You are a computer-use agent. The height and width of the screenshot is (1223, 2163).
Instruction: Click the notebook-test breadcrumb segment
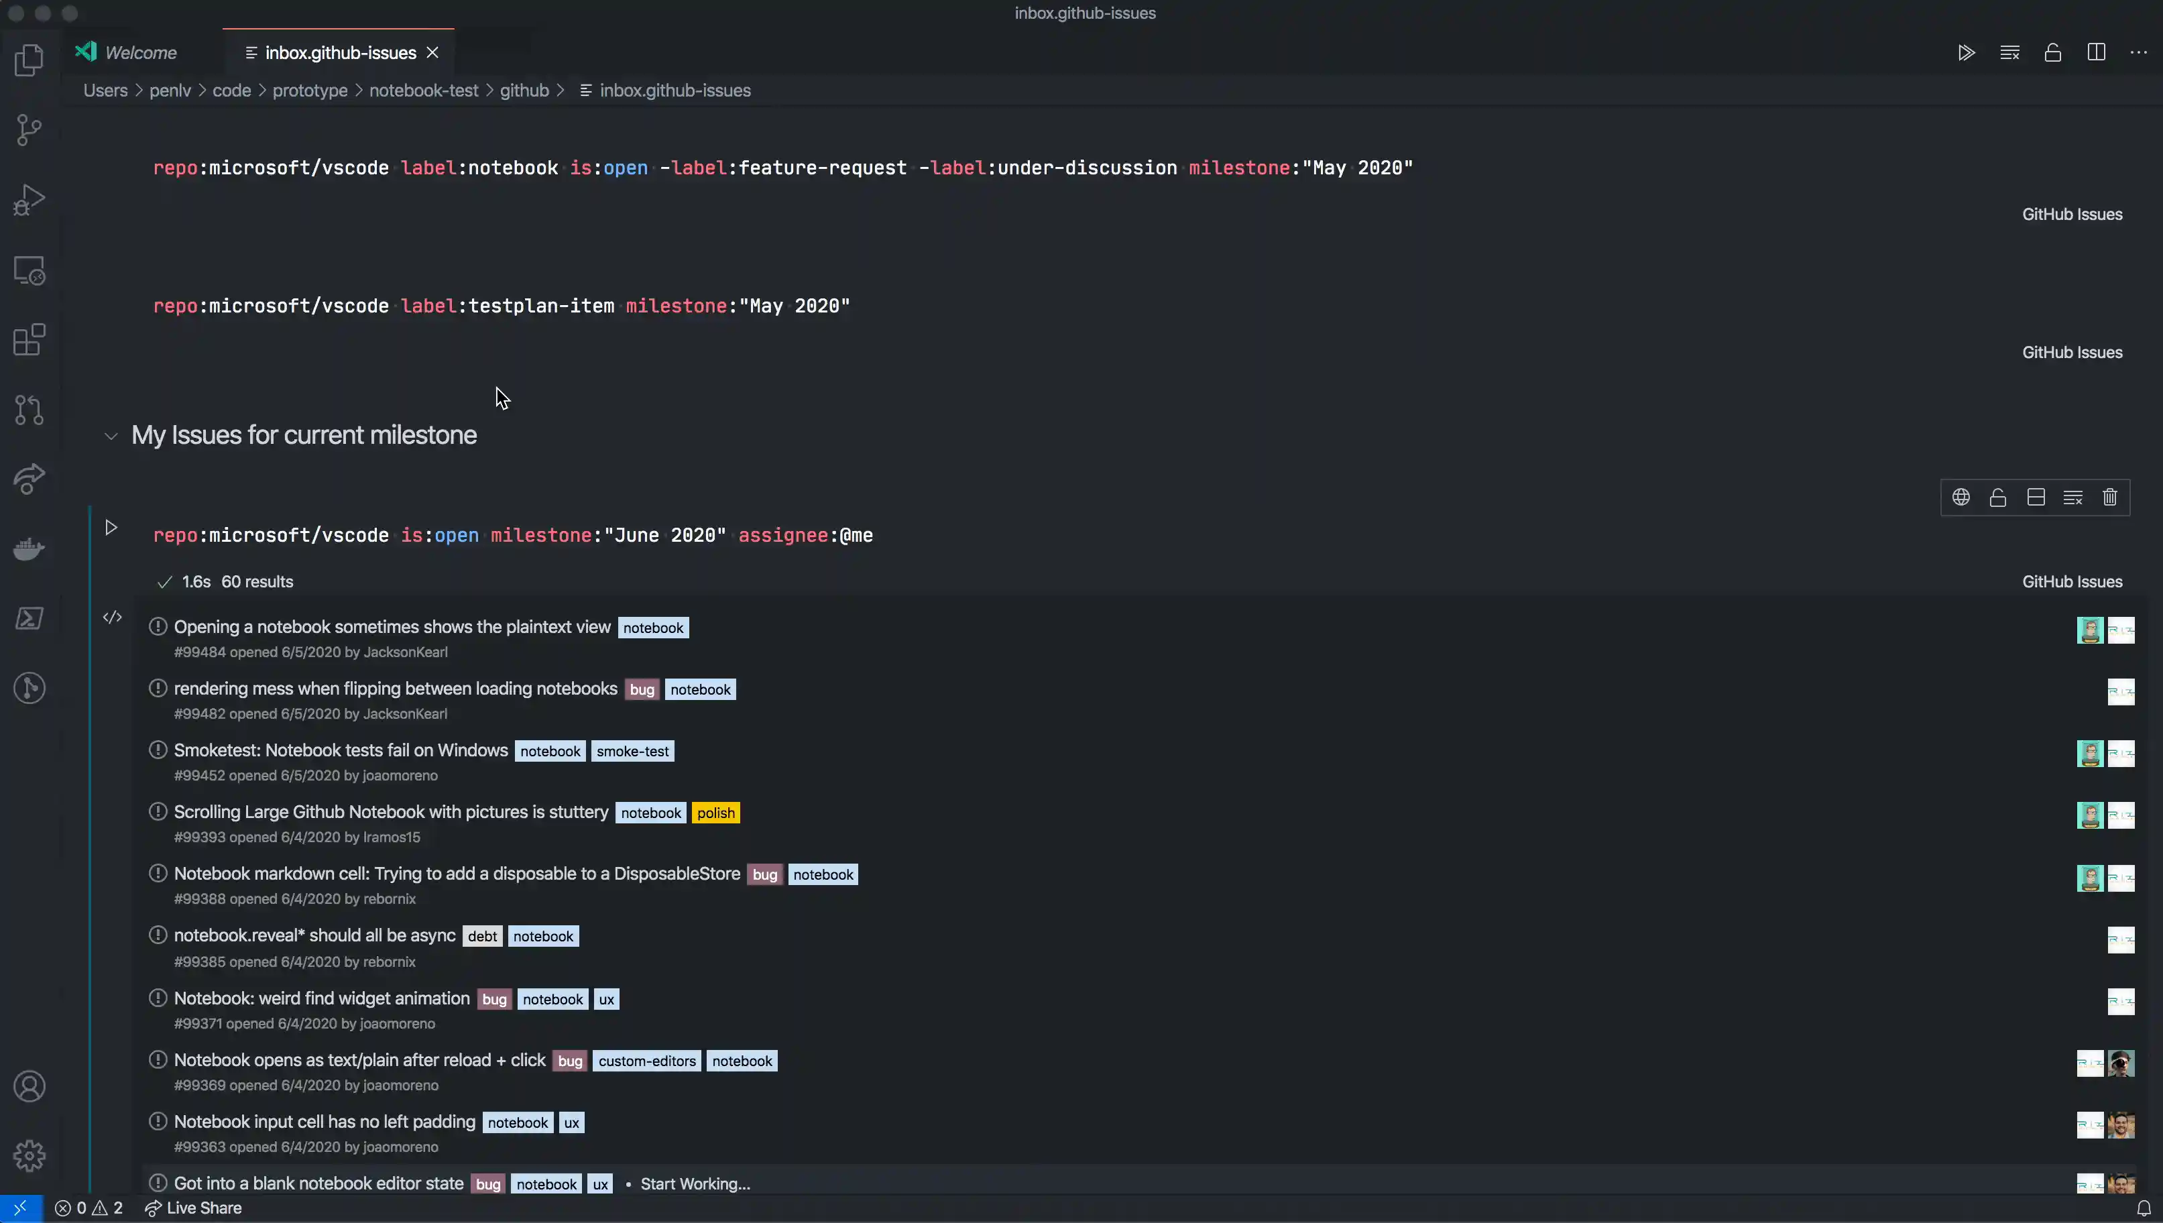[423, 91]
